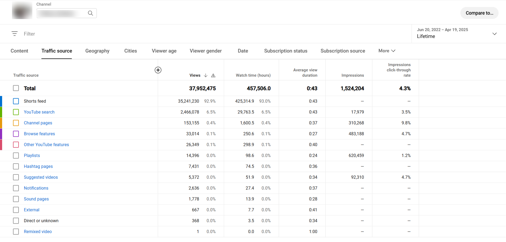Open the Sound pages link
The image size is (506, 242).
(36, 199)
